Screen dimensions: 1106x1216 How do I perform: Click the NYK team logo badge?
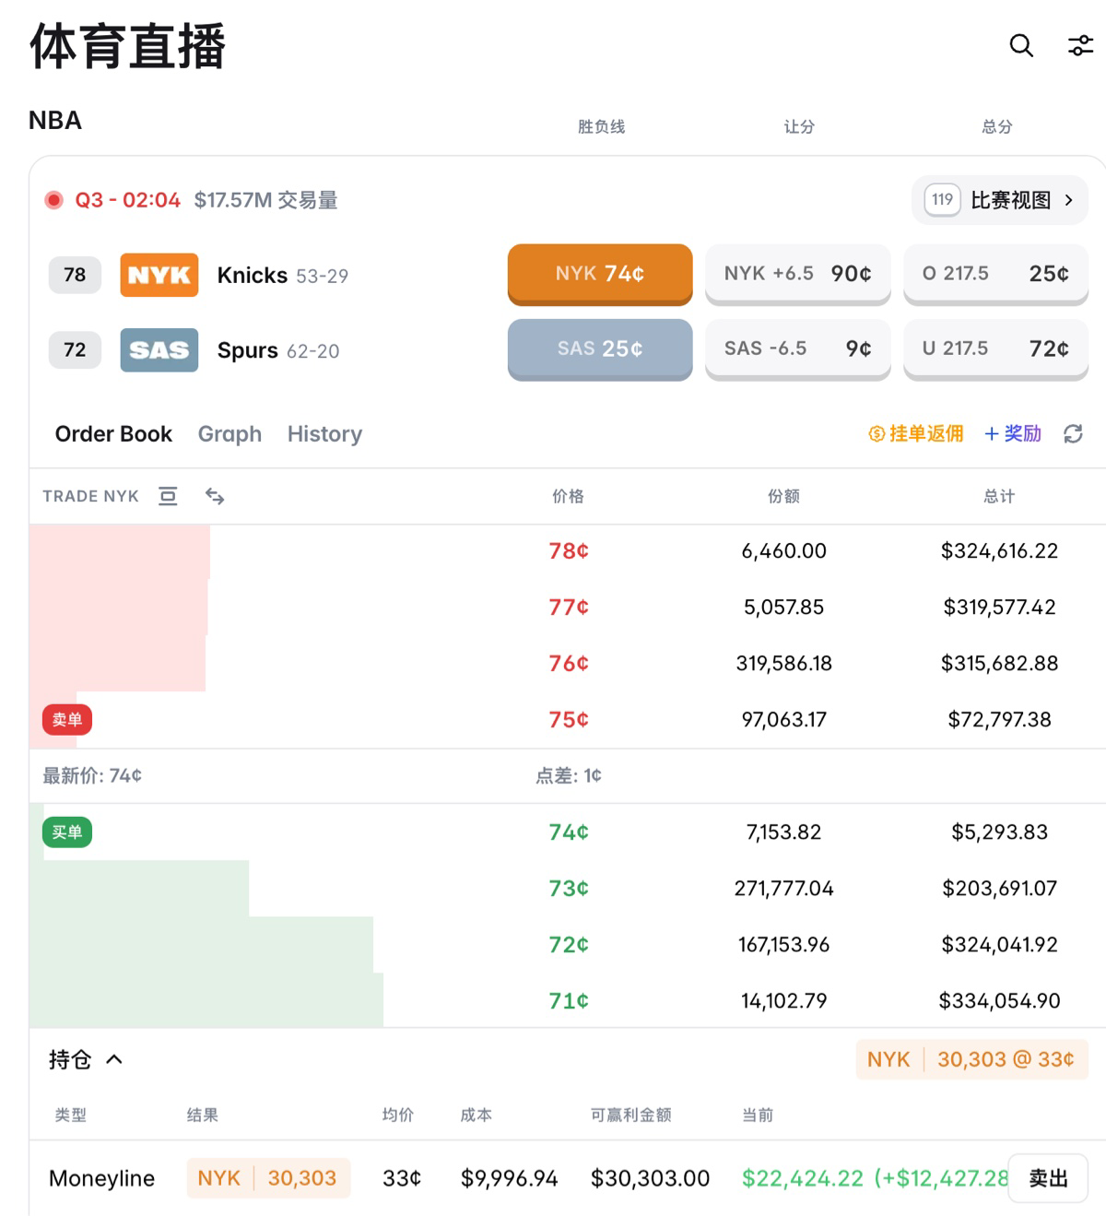coord(159,275)
